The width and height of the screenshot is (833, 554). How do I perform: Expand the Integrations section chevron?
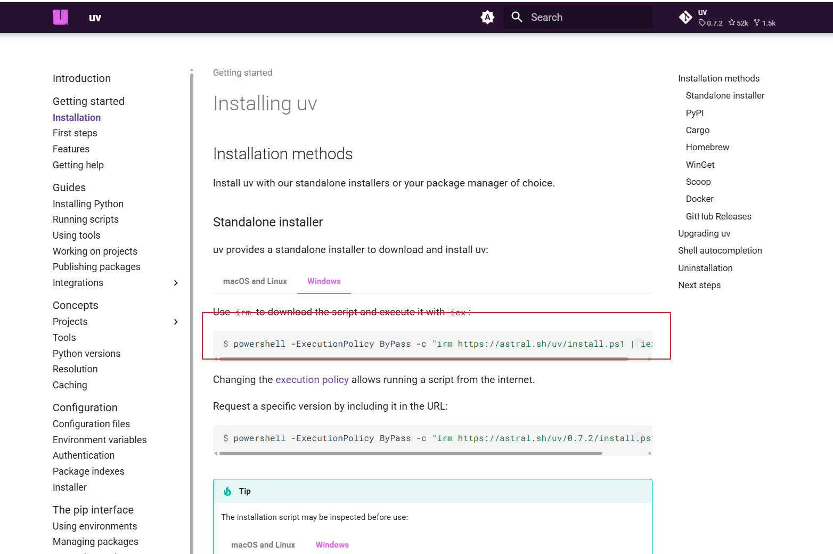tap(176, 283)
